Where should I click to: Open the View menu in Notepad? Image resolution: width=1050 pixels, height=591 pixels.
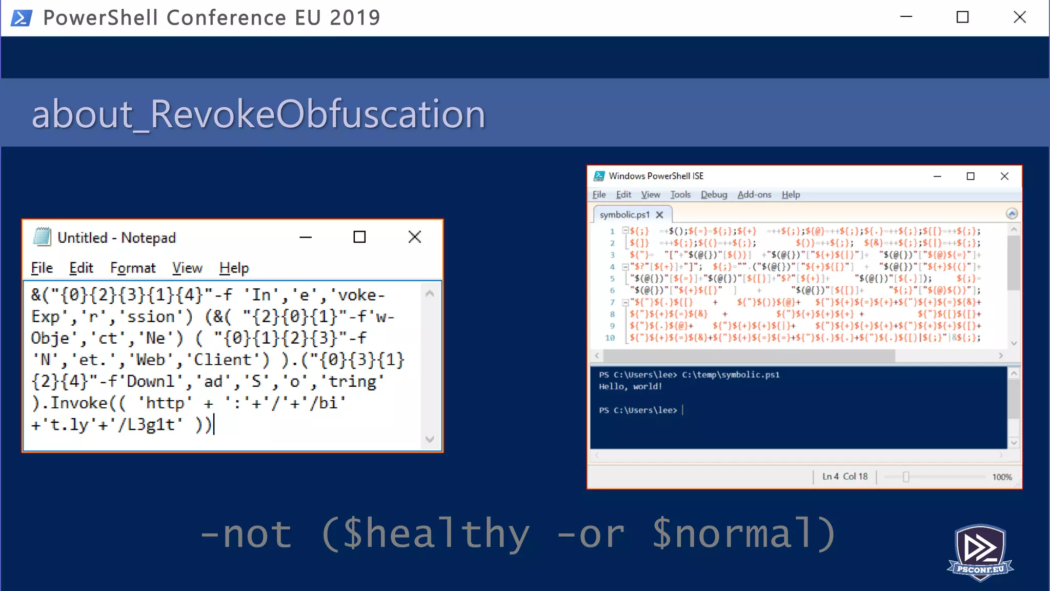coord(187,268)
